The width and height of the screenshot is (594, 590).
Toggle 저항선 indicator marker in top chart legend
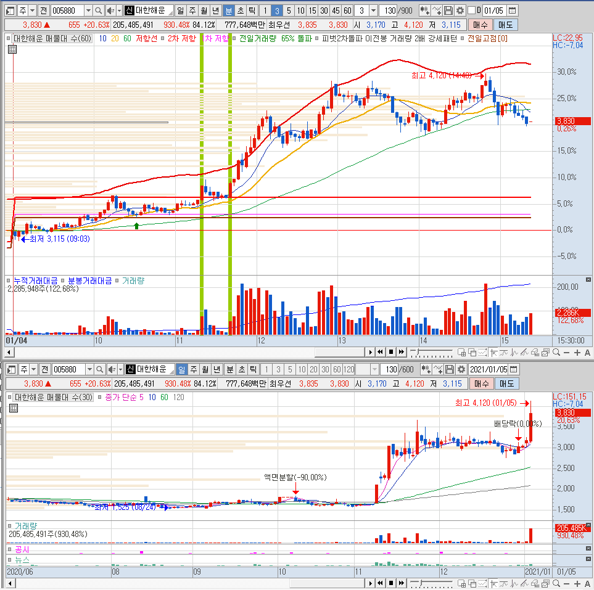coord(162,38)
